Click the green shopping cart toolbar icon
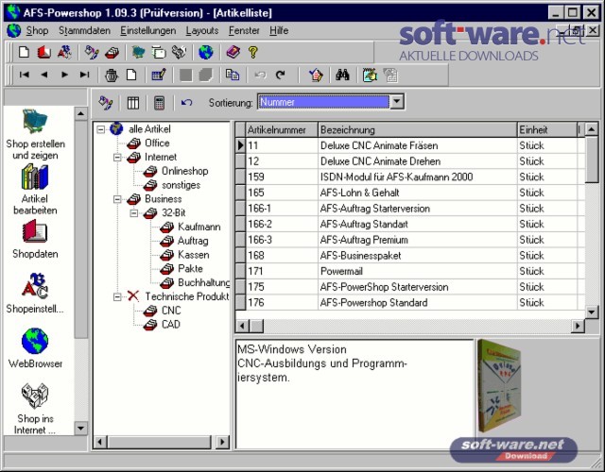Viewport: 605px width, 472px height. coord(138,52)
